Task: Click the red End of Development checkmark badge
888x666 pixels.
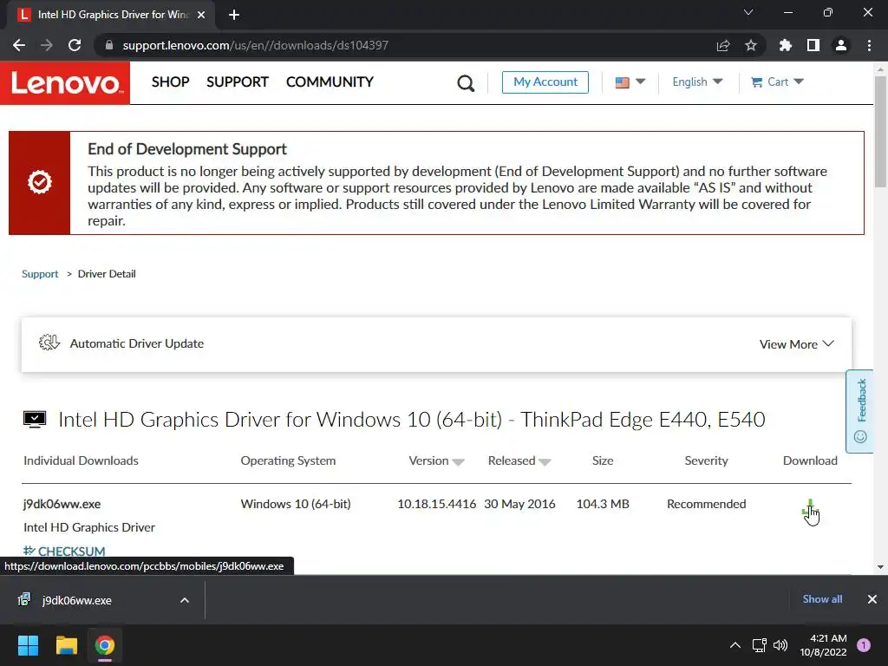Action: [40, 182]
